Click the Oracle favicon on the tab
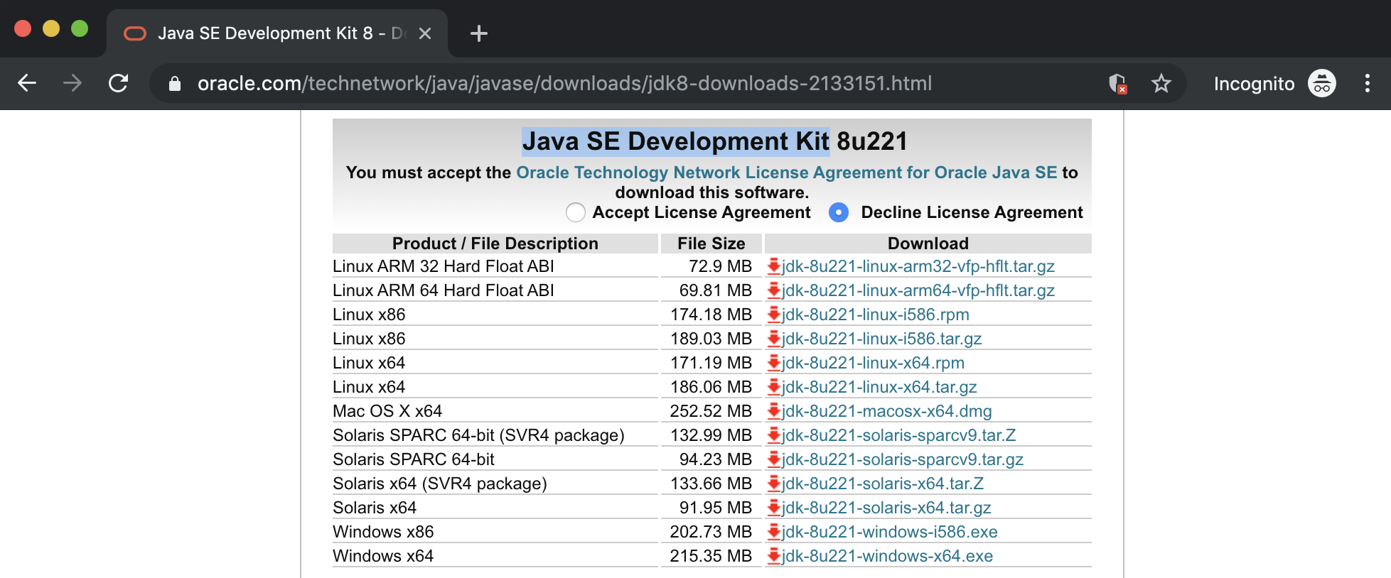Screen dimensions: 1391x578 pos(135,33)
